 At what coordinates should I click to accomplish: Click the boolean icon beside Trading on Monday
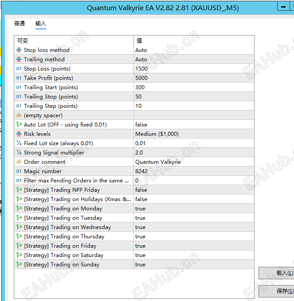click(19, 209)
